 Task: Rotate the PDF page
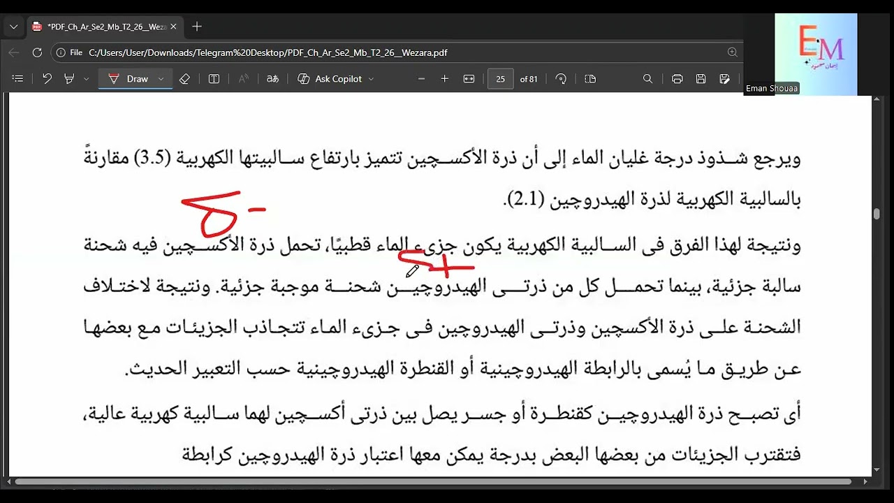tap(561, 79)
